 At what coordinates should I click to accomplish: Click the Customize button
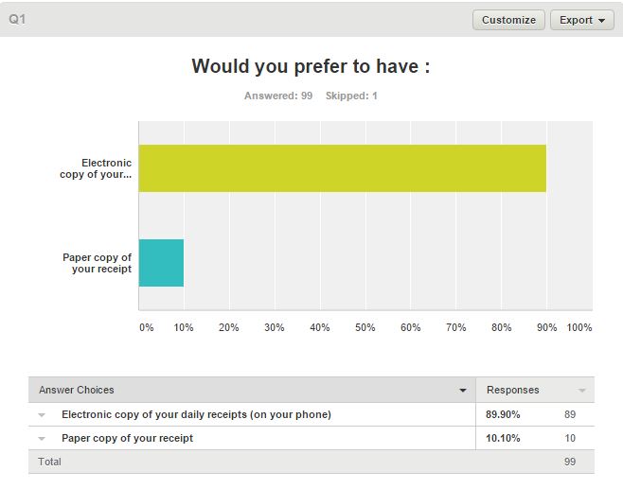pyautogui.click(x=508, y=20)
